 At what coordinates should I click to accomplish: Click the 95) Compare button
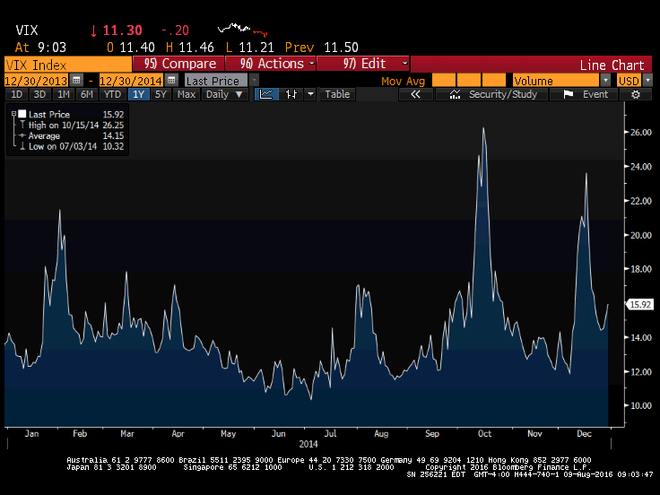point(179,64)
